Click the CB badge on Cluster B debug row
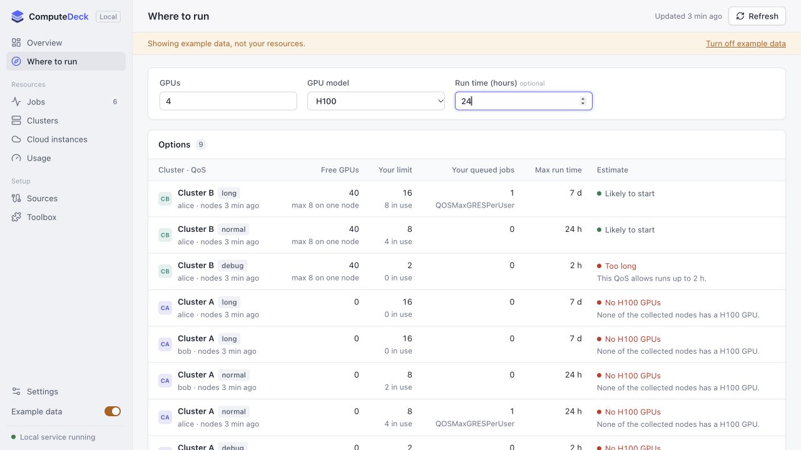 165,271
